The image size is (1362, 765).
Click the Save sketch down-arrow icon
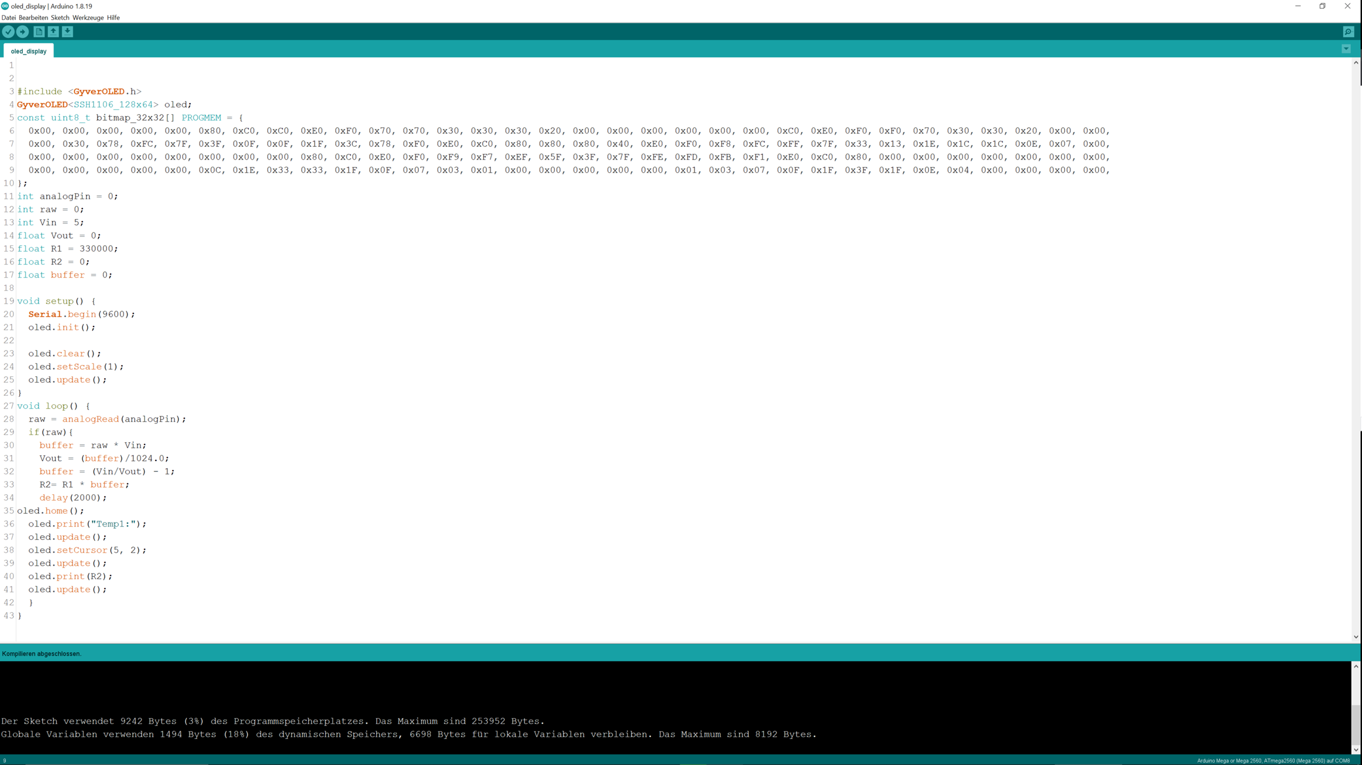pyautogui.click(x=68, y=32)
